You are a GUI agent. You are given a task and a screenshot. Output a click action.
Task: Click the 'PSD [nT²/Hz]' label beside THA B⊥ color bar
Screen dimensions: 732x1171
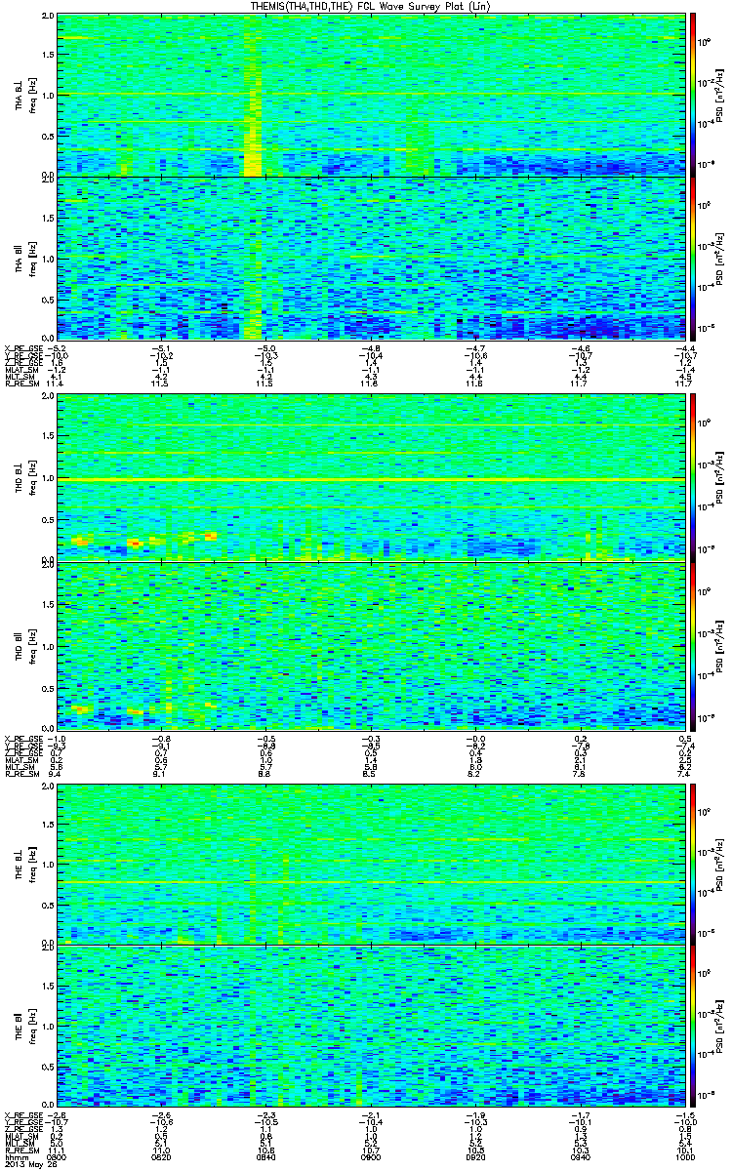pos(720,96)
